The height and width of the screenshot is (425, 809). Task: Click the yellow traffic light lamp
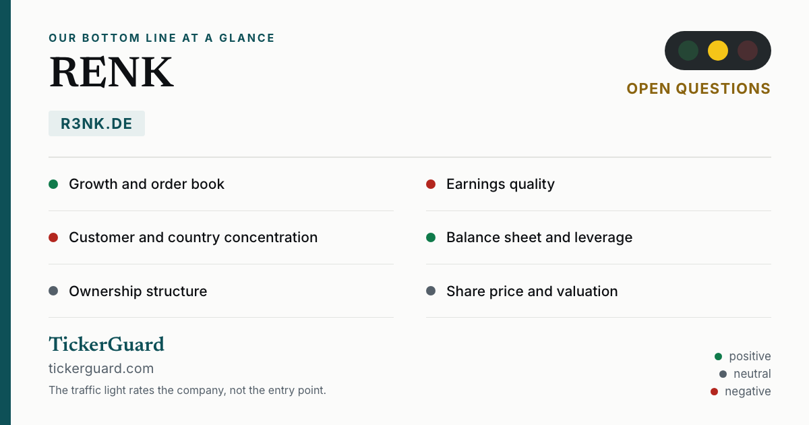[x=718, y=51]
